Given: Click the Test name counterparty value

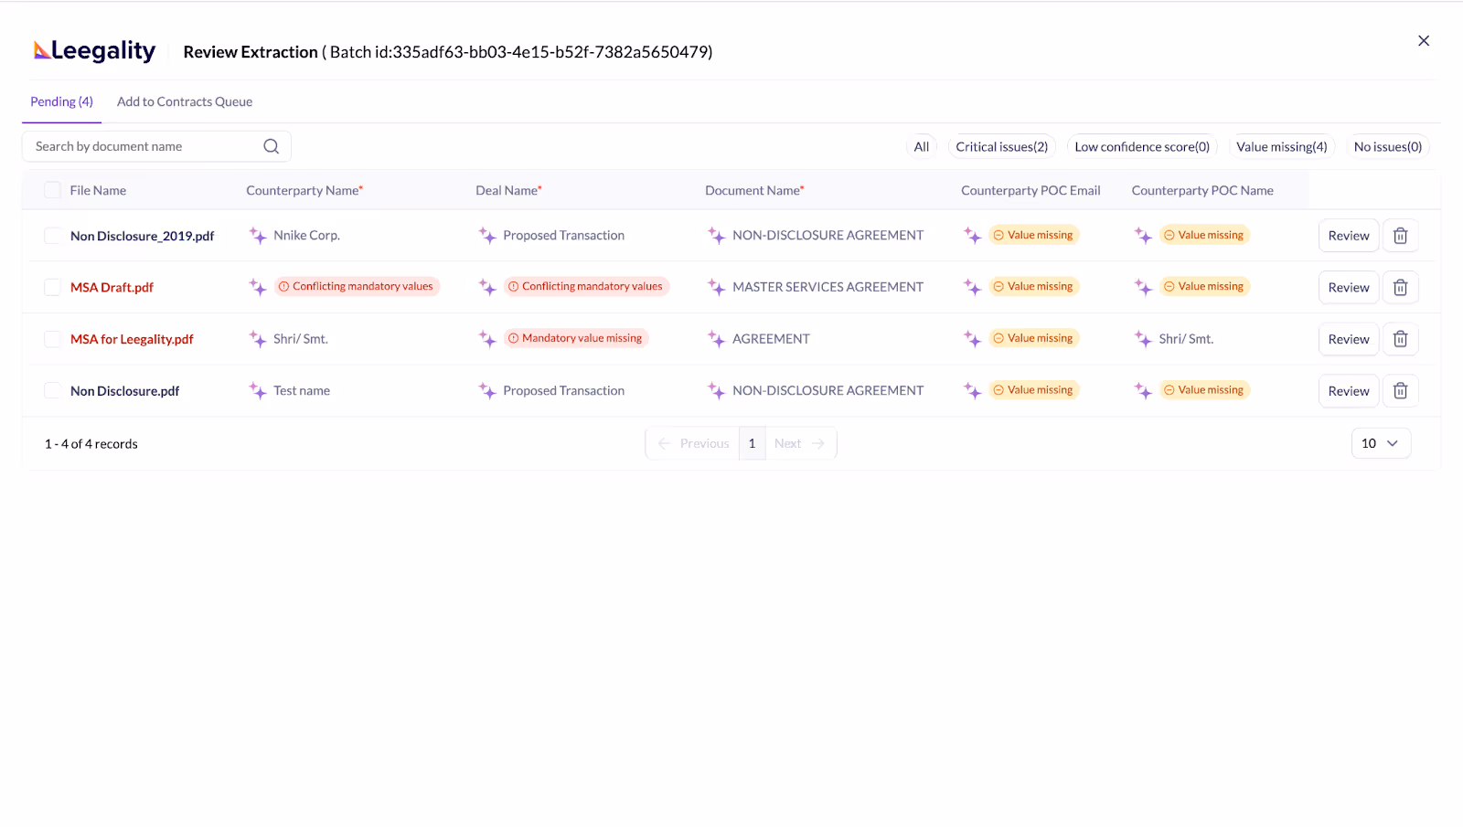Looking at the screenshot, I should coord(302,391).
